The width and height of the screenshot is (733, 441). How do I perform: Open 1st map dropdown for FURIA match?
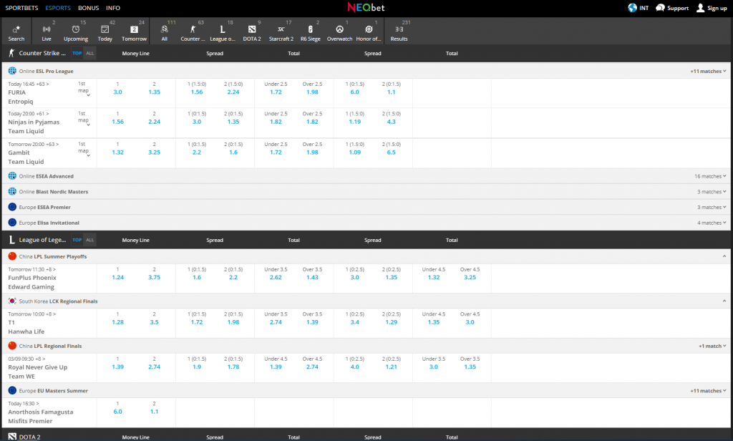84,89
